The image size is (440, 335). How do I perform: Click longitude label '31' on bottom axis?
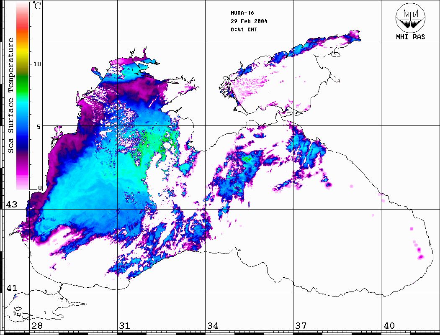[x=125, y=325]
